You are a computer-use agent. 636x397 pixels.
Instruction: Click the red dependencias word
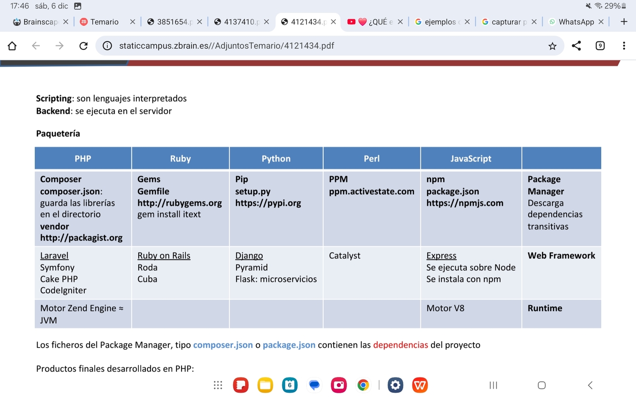coord(400,345)
